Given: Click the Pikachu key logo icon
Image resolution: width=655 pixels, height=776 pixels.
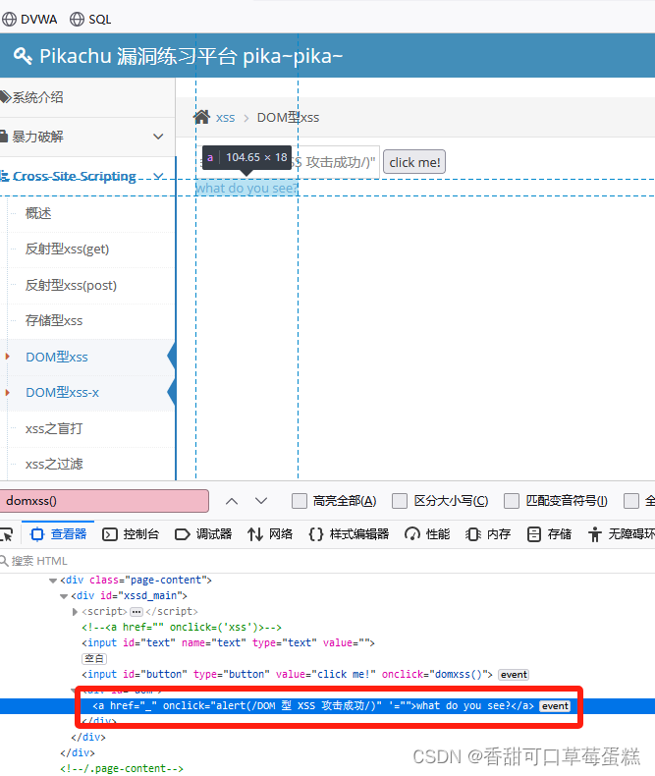Looking at the screenshot, I should [x=23, y=56].
